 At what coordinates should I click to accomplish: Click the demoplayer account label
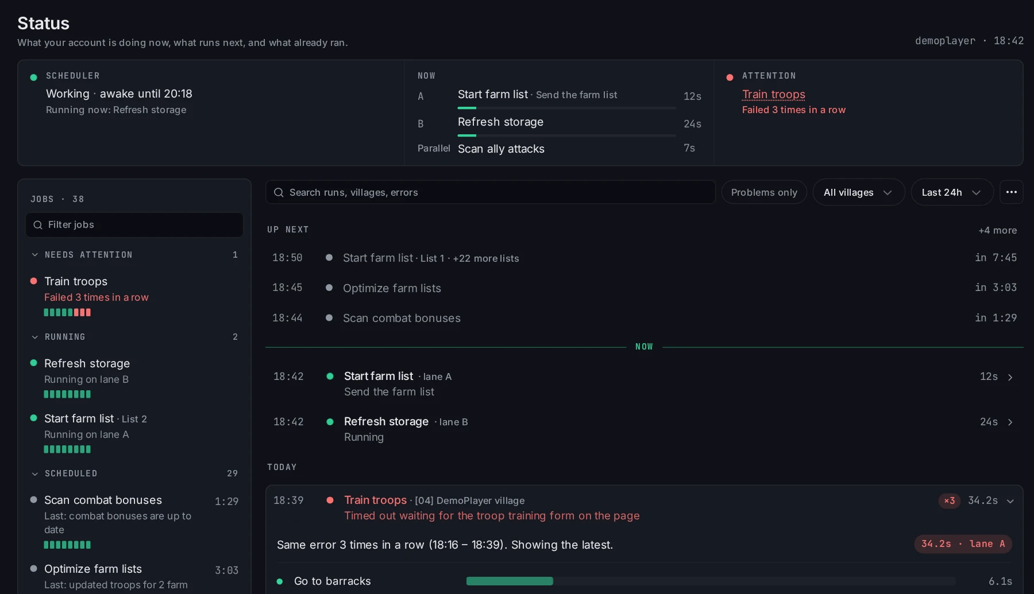pos(945,41)
